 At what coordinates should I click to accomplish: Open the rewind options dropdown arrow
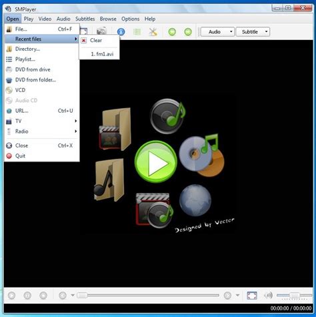point(73,296)
